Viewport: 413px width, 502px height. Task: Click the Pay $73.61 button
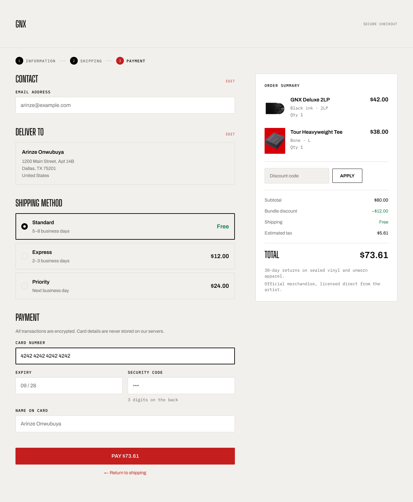coord(125,456)
